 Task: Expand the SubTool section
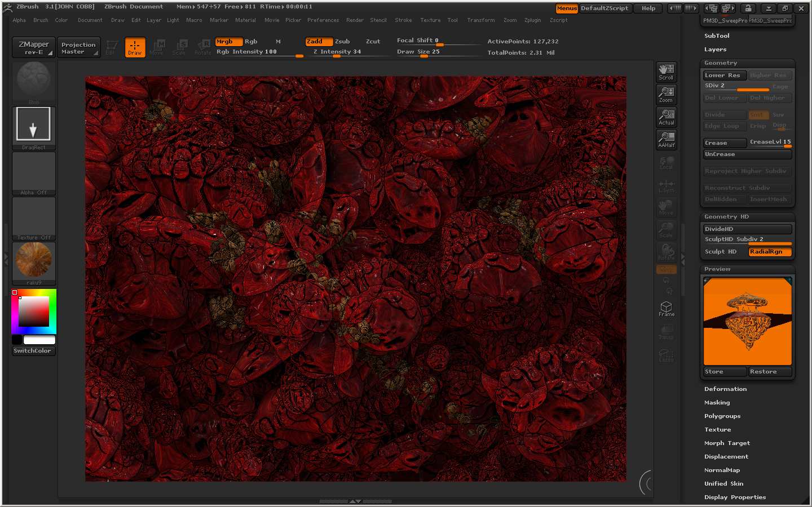click(717, 36)
